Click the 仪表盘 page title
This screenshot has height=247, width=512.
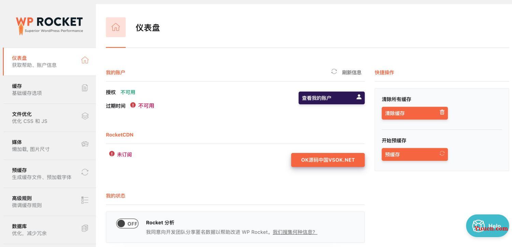(x=148, y=28)
